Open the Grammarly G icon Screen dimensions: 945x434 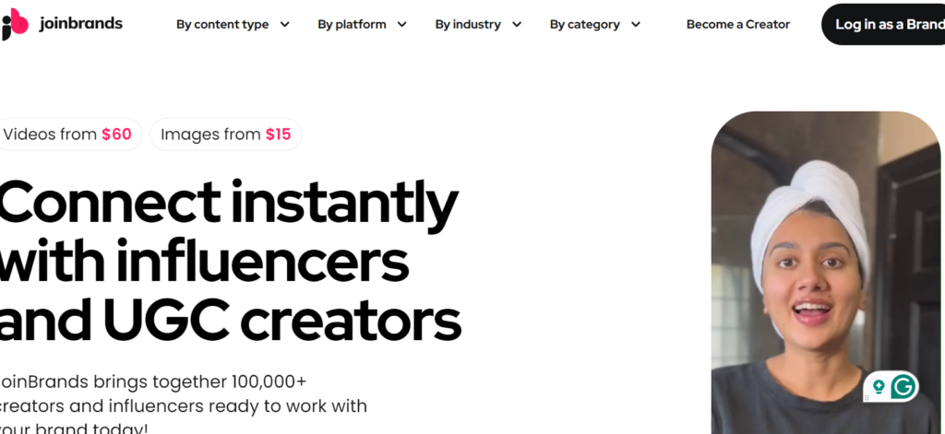tap(903, 386)
